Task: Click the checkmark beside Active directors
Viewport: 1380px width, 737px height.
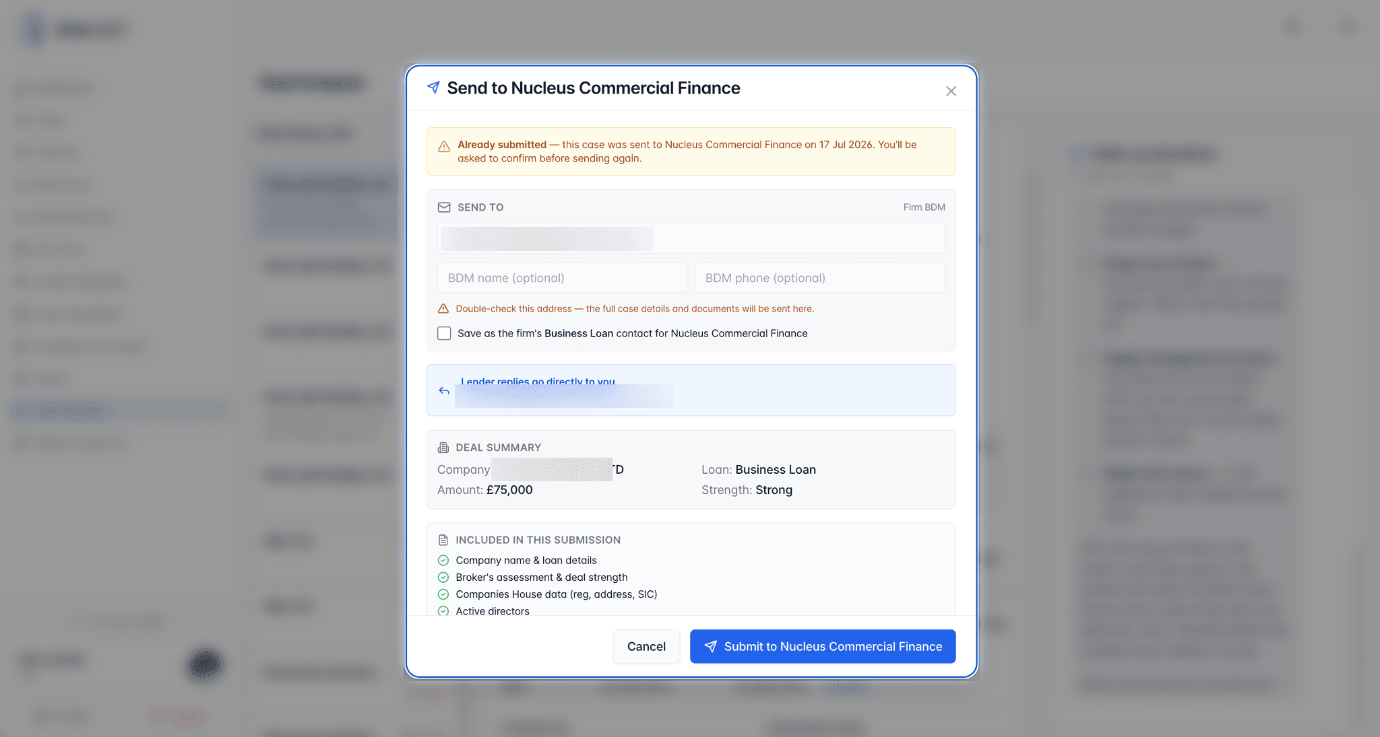Action: (x=443, y=610)
